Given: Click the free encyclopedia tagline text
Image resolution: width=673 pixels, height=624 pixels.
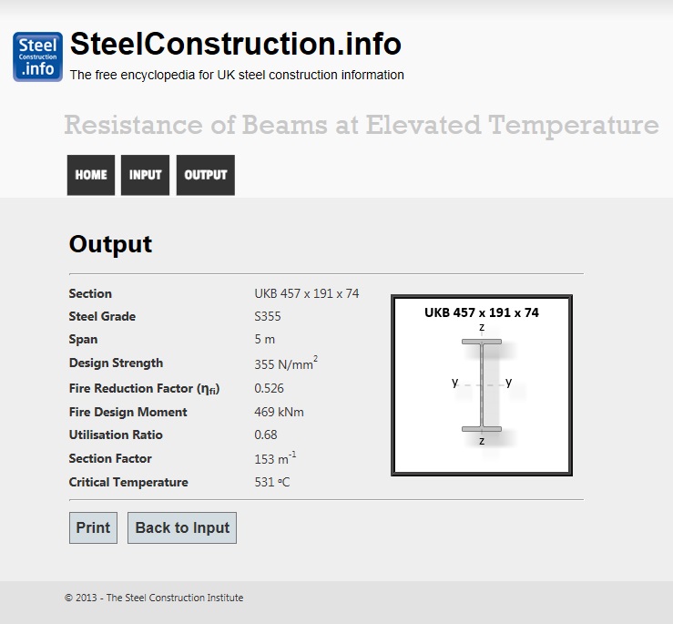Looking at the screenshot, I should [237, 76].
